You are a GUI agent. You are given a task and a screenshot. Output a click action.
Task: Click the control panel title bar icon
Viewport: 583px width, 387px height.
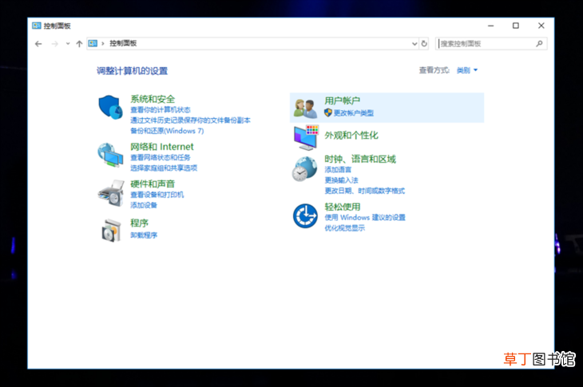point(37,26)
